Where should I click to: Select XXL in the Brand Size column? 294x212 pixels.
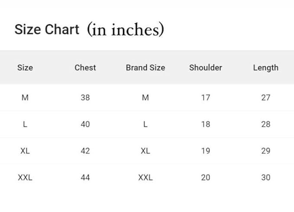coord(145,177)
